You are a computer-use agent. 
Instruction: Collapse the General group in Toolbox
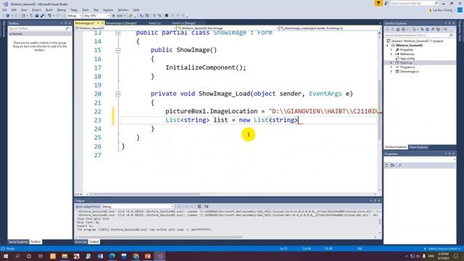[x=11, y=34]
